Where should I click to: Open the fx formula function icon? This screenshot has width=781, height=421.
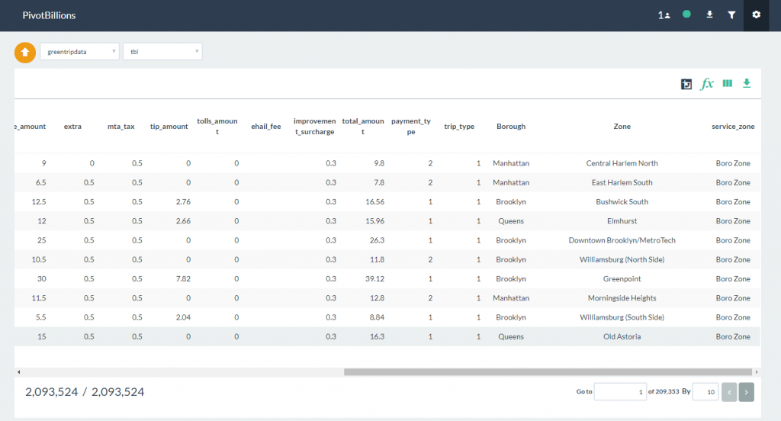click(x=707, y=84)
